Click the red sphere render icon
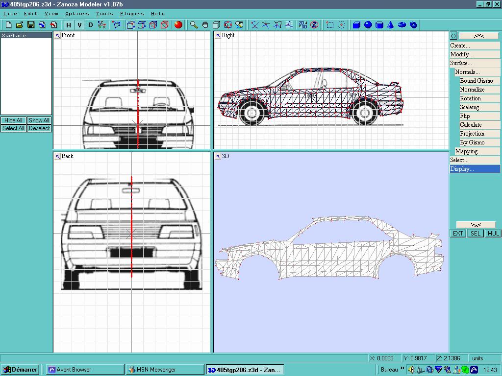The width and height of the screenshot is (502, 376). [x=178, y=25]
